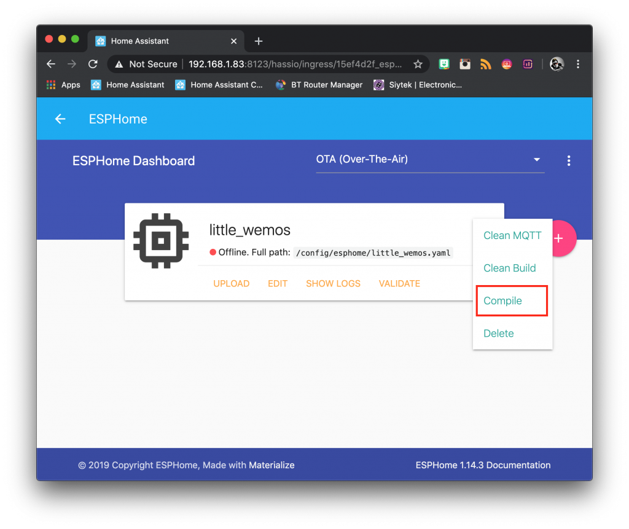The height and width of the screenshot is (529, 629).
Task: Click the UPLOAD button for little_wemos
Action: click(232, 283)
